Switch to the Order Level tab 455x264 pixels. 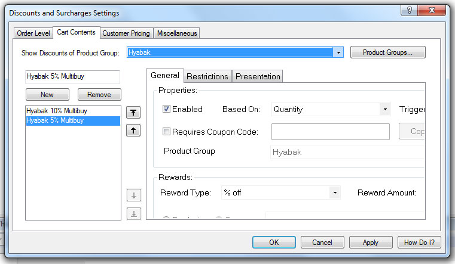33,33
